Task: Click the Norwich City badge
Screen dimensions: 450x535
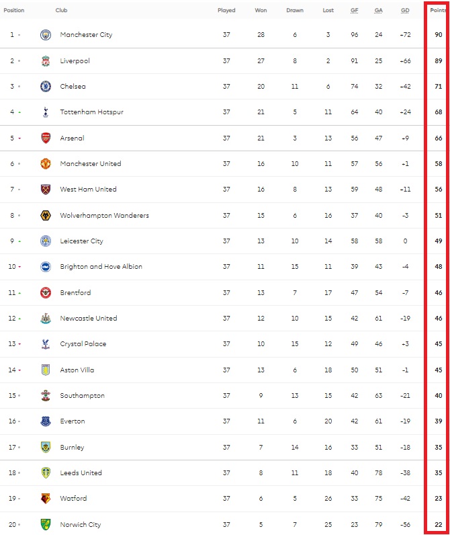Action: point(46,524)
